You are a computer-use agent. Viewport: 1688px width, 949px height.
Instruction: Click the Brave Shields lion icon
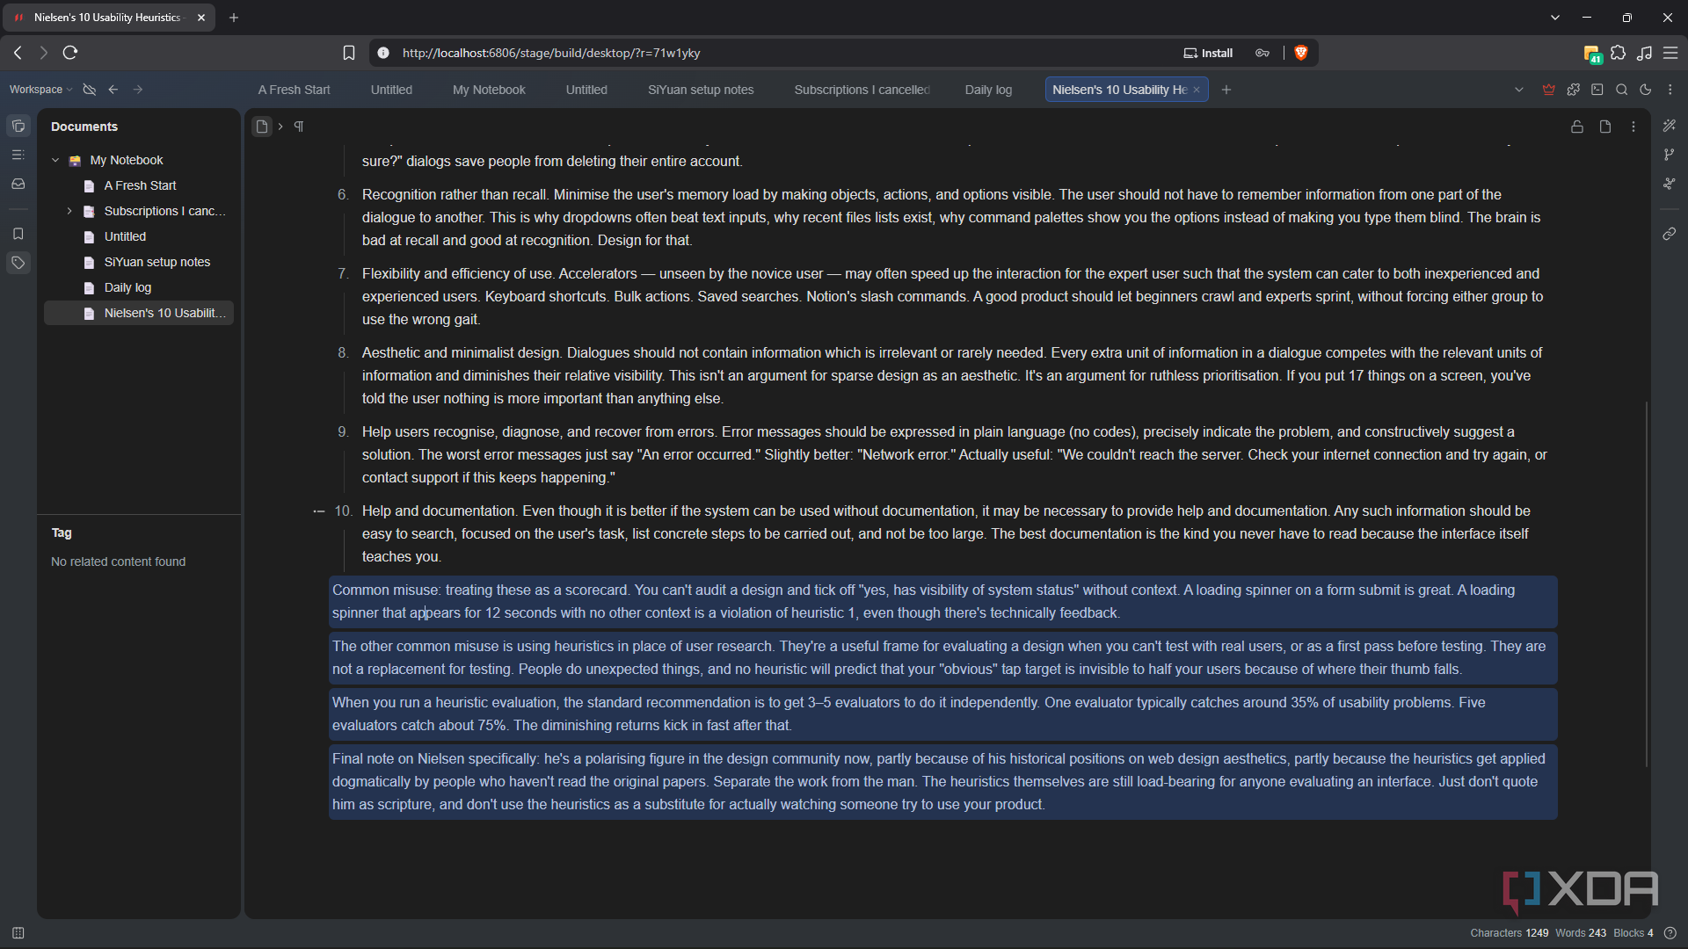coord(1301,53)
